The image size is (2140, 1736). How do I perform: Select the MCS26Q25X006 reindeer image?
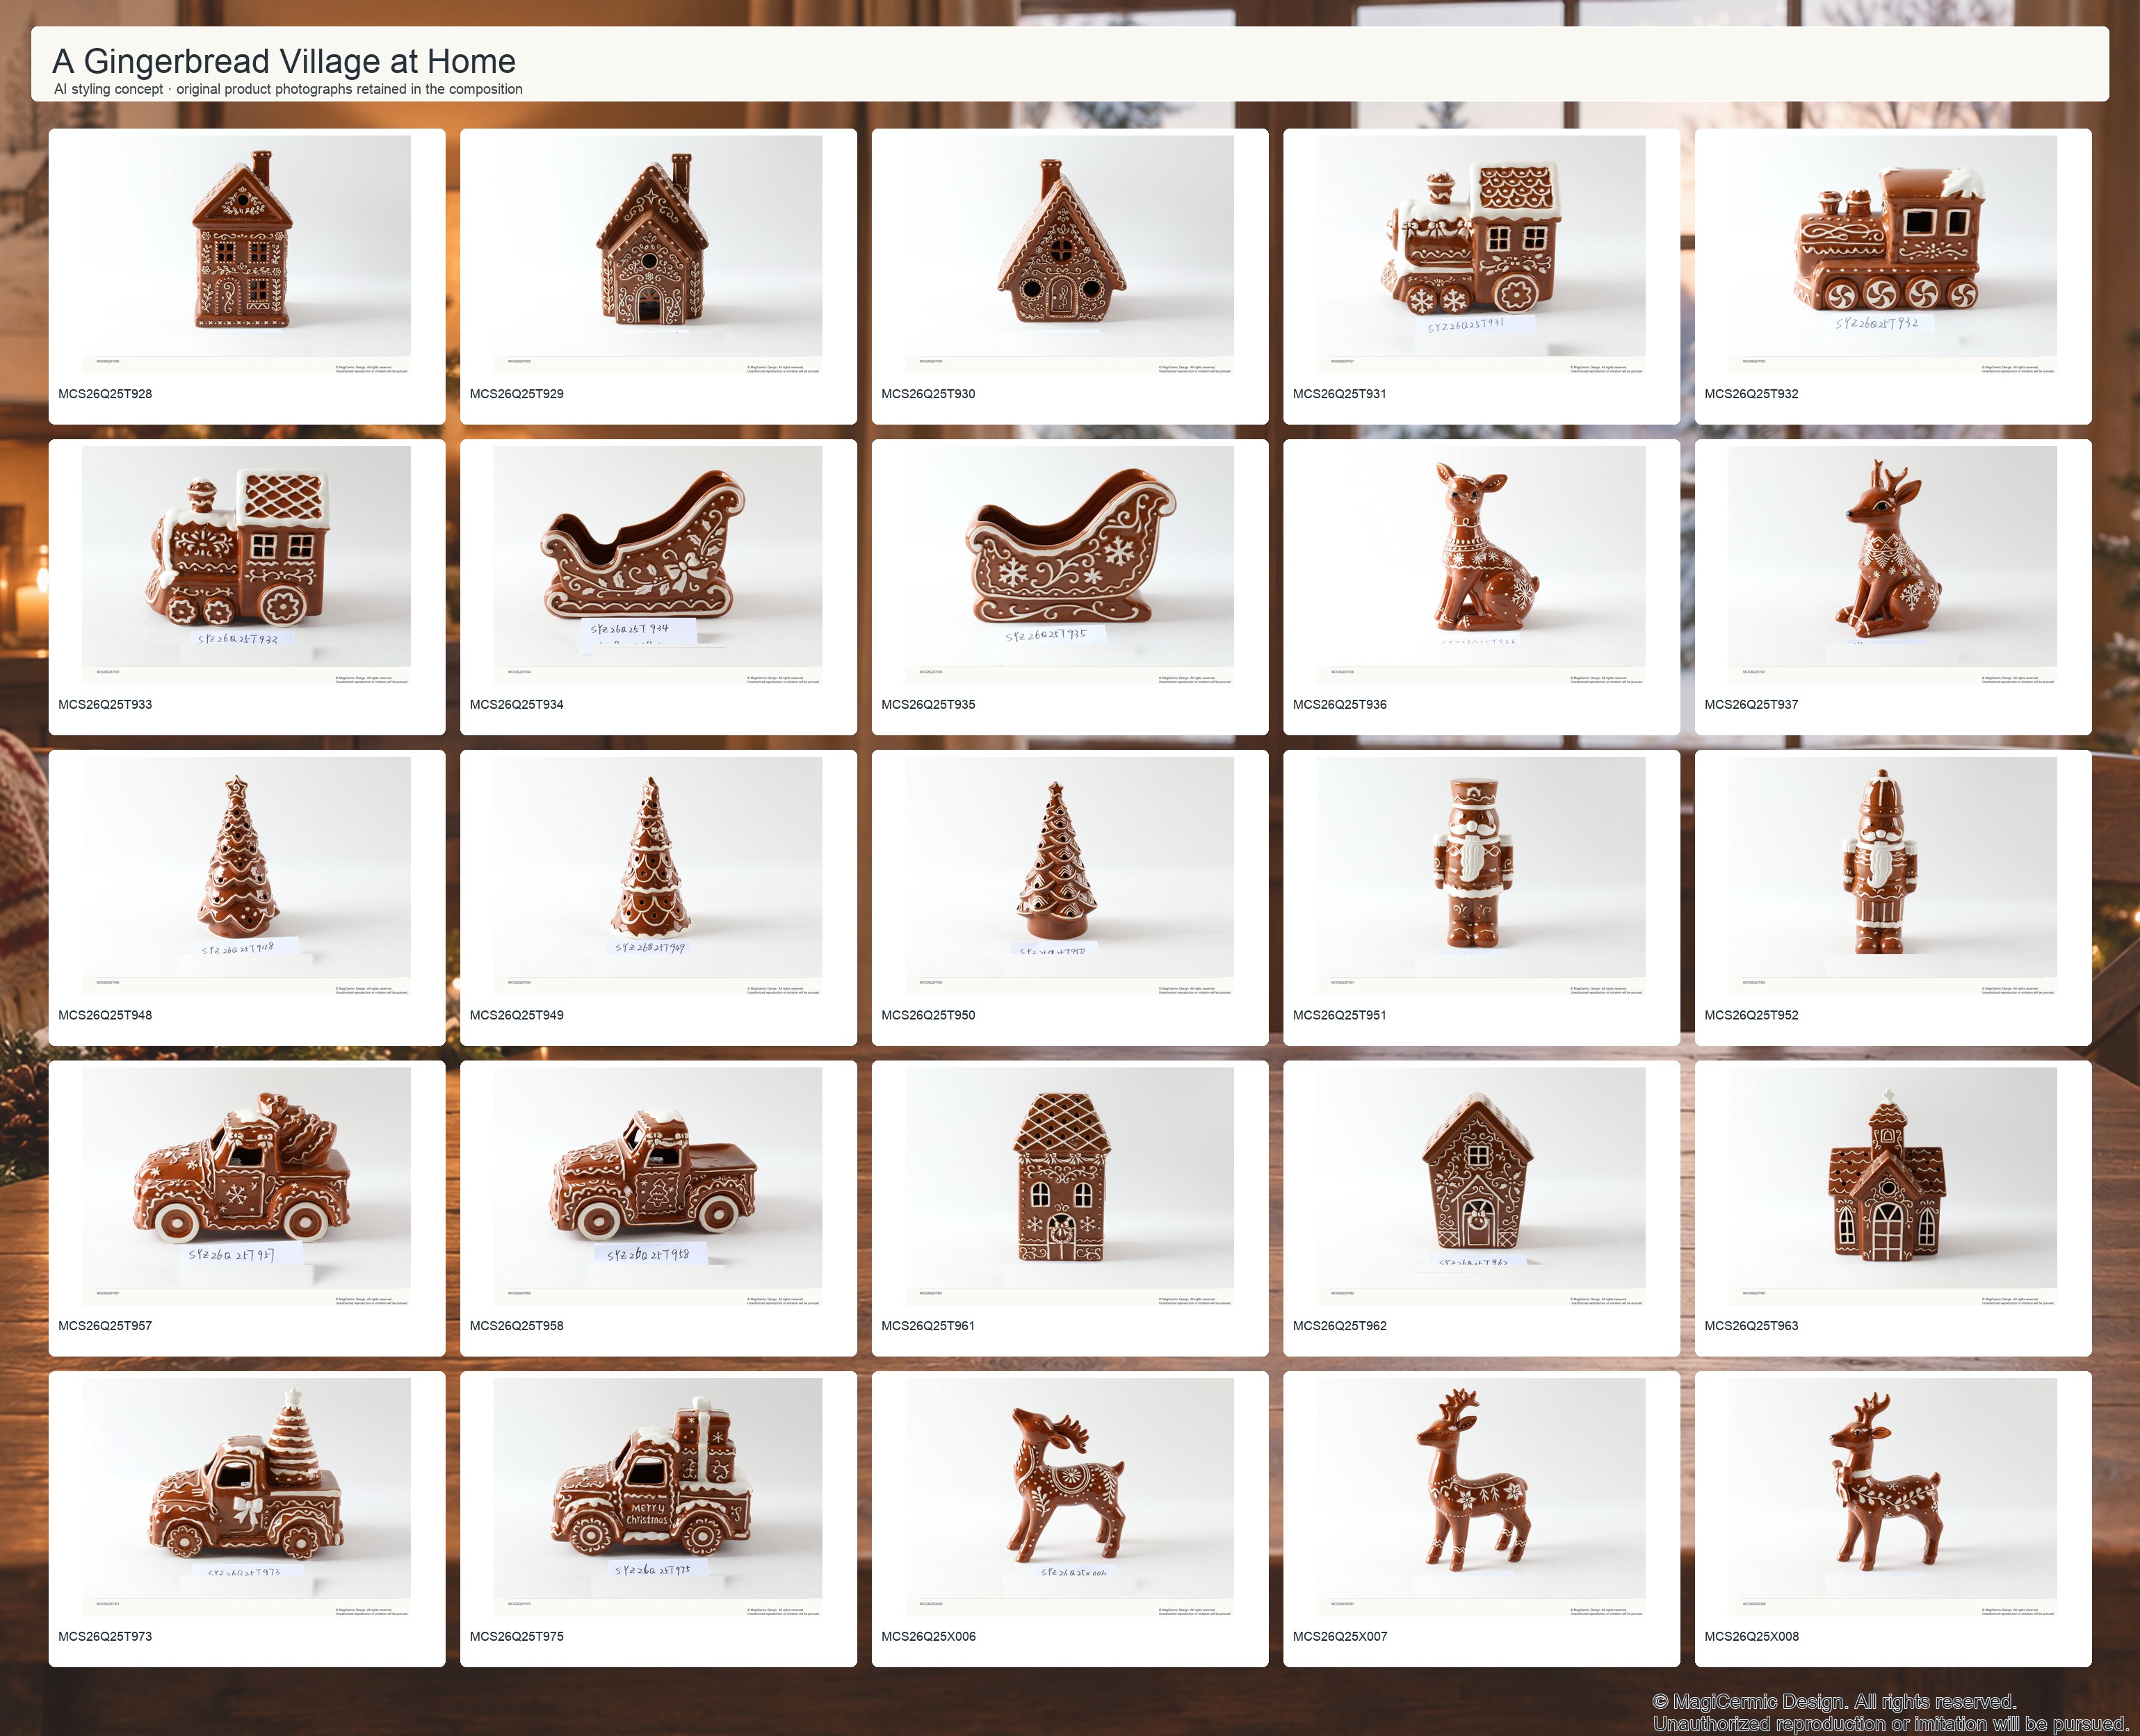1069,1498
